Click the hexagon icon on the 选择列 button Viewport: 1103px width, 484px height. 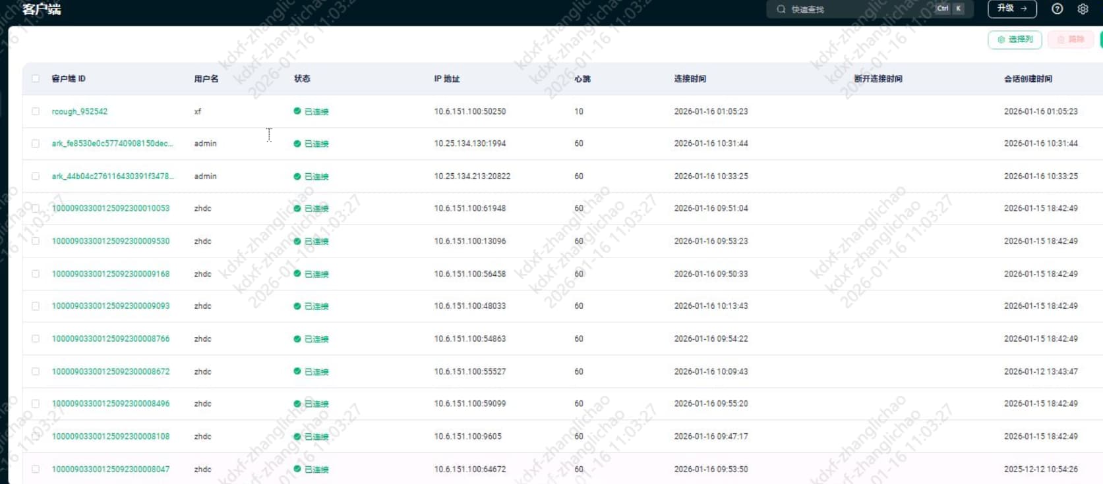pyautogui.click(x=1001, y=40)
